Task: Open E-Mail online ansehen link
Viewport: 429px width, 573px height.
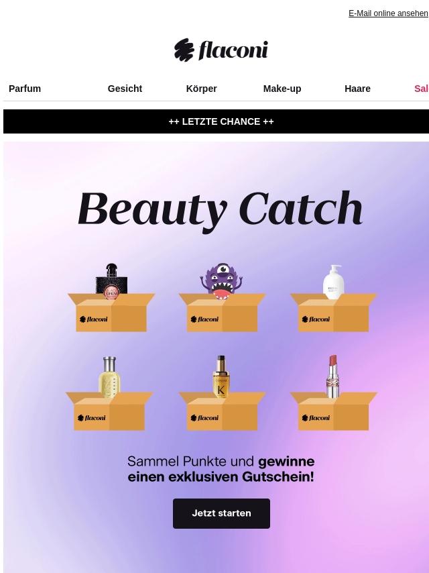Action: click(388, 13)
